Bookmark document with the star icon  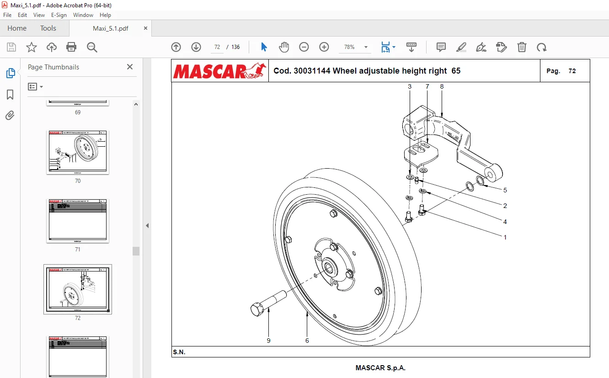pyautogui.click(x=32, y=47)
